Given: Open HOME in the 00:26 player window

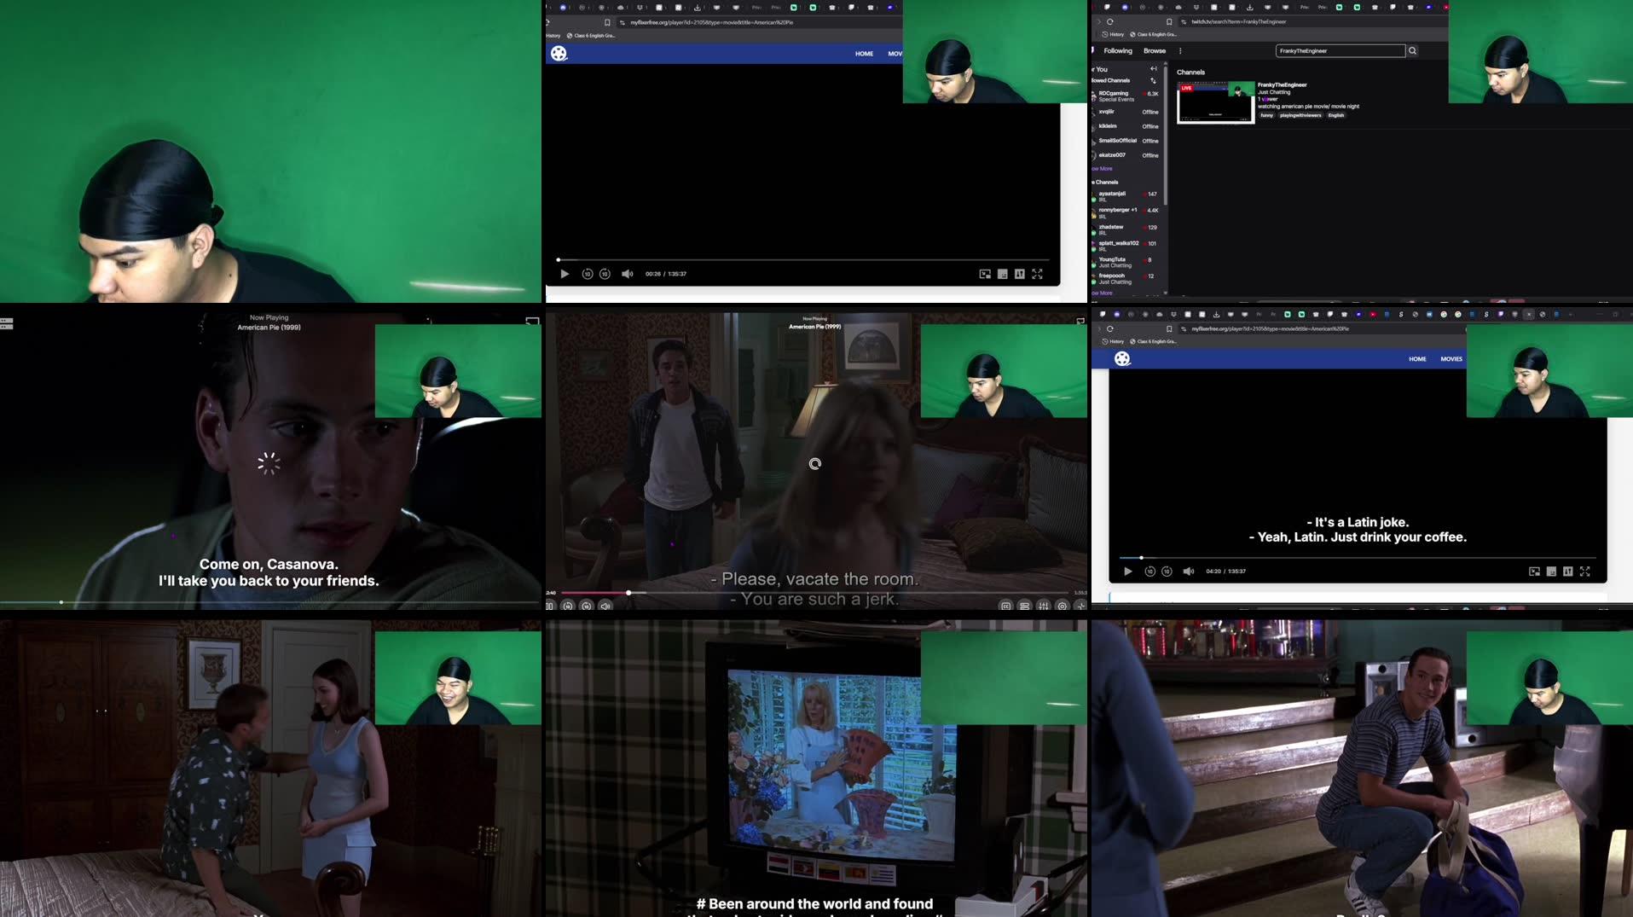Looking at the screenshot, I should (864, 54).
